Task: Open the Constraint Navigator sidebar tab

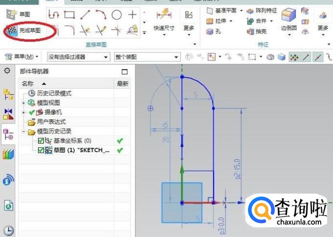Action: click(x=8, y=114)
